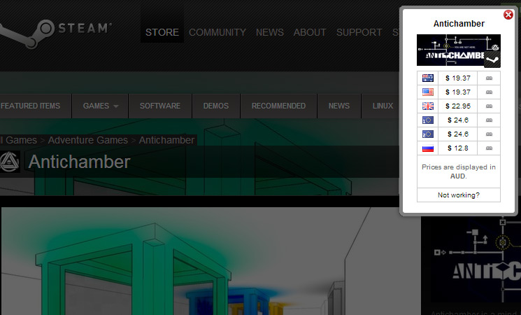The image size is (521, 315).
Task: Select the United Kingdom flag icon
Action: pos(427,106)
